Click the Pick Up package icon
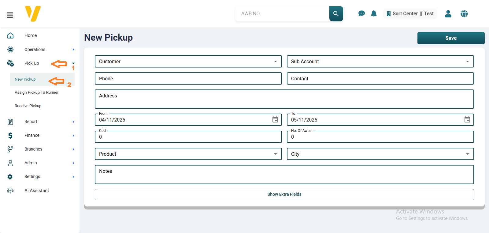Image resolution: width=489 pixels, height=233 pixels. click(x=10, y=63)
